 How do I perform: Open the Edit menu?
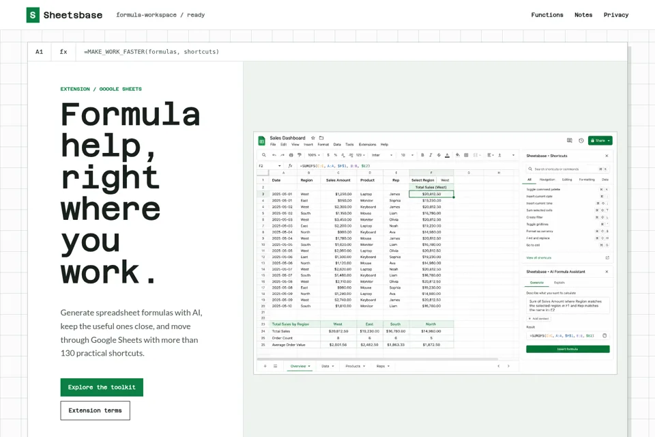pyautogui.click(x=284, y=144)
